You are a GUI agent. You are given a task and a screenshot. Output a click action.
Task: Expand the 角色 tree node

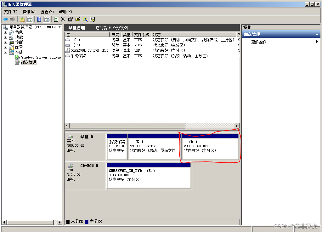5,32
